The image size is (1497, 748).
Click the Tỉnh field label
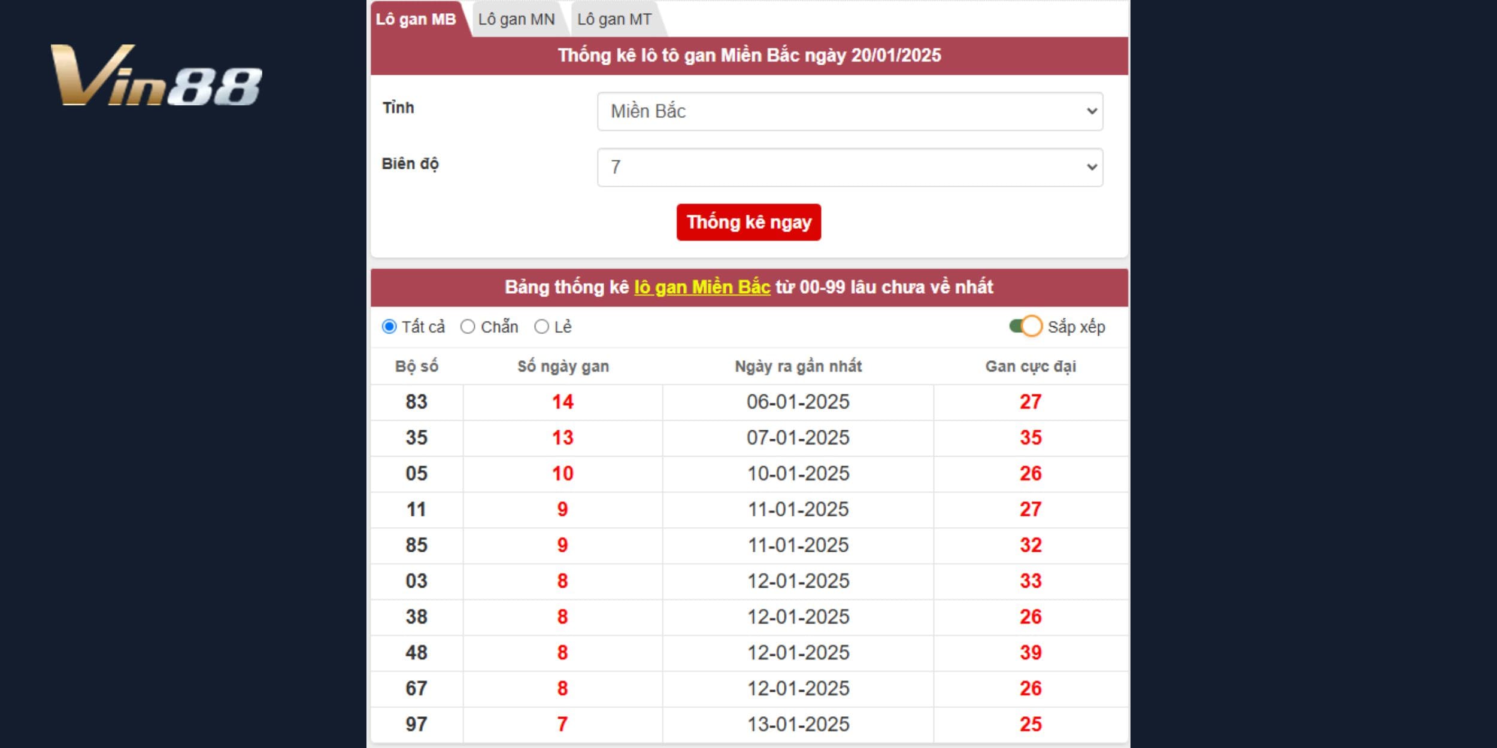(x=398, y=108)
